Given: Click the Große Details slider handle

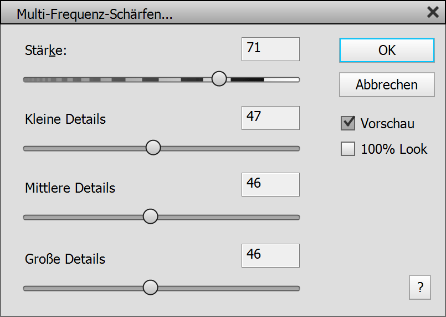Looking at the screenshot, I should coord(150,288).
